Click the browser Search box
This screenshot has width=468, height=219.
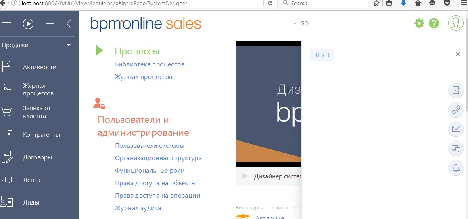click(324, 3)
